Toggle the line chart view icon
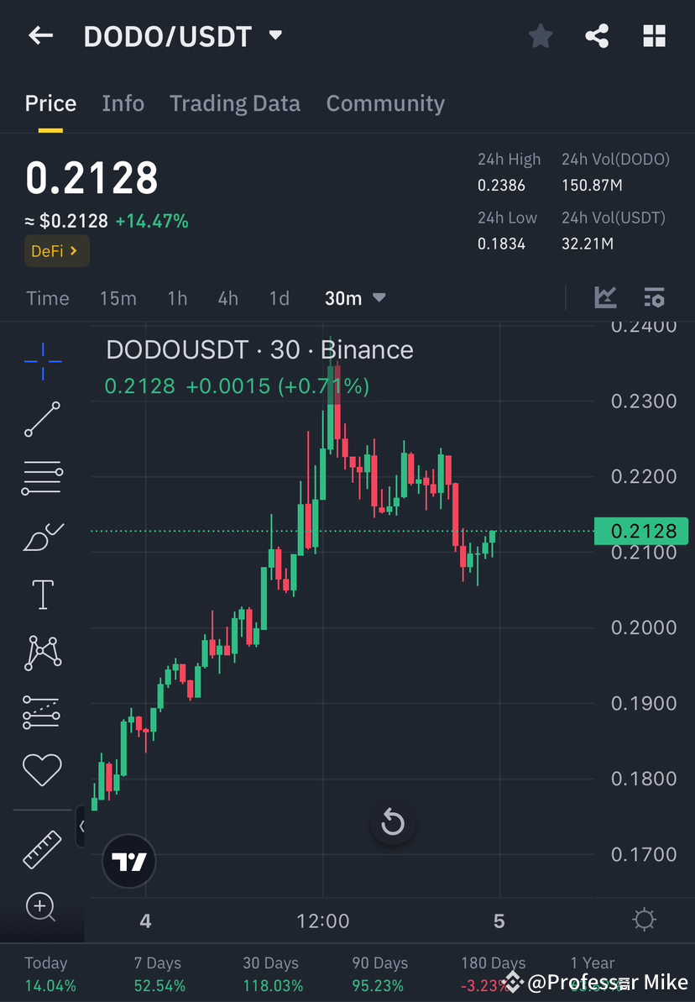This screenshot has height=1002, width=695. click(x=605, y=297)
